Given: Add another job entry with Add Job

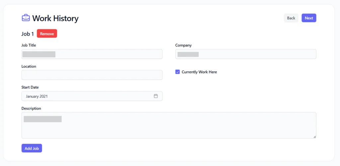Looking at the screenshot, I should (32, 148).
